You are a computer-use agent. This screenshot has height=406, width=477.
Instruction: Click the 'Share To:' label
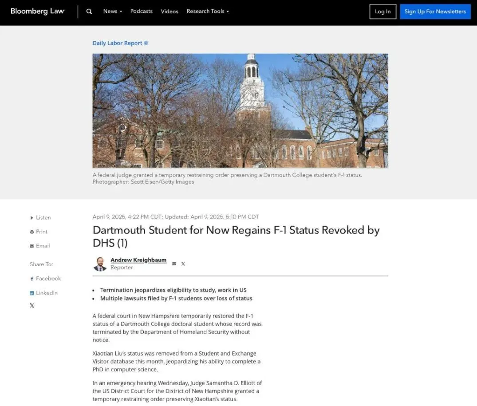[41, 264]
